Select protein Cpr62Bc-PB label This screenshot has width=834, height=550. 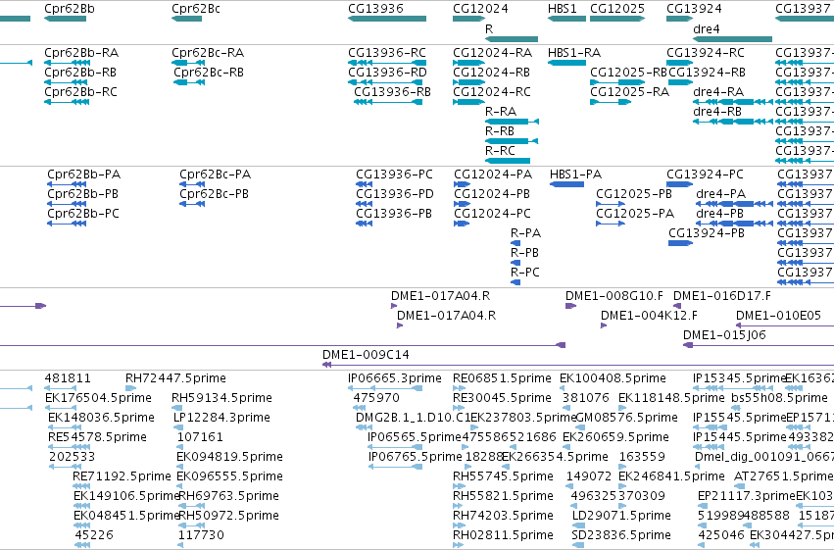click(x=215, y=194)
